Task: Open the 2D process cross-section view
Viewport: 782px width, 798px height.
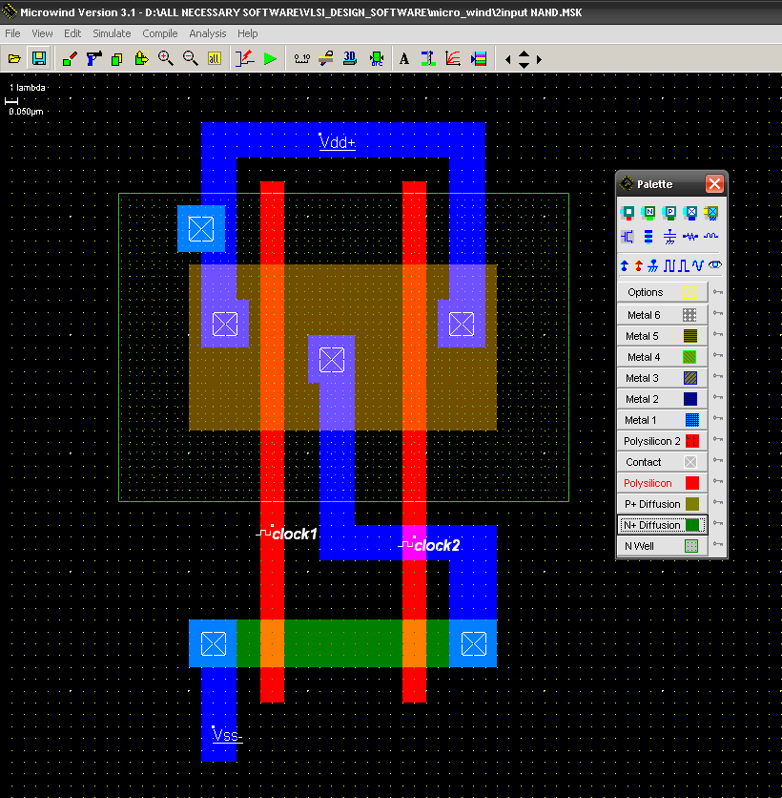Action: click(326, 59)
